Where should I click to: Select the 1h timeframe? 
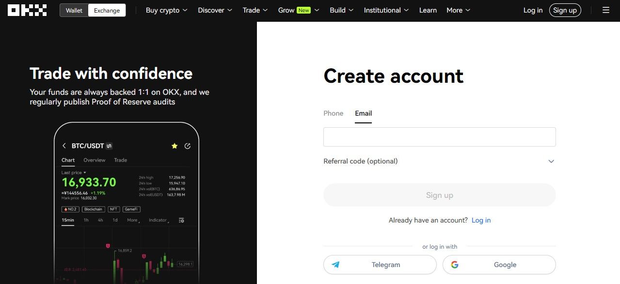[86, 220]
